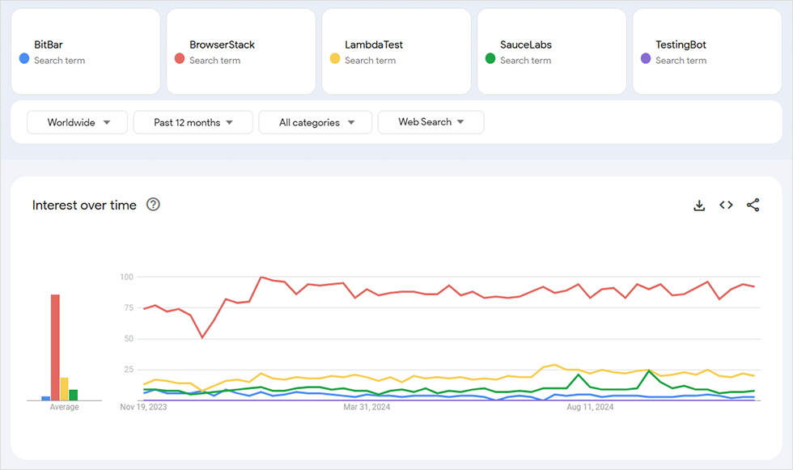Image resolution: width=793 pixels, height=470 pixels.
Task: Expand the All categories dropdown
Action: pyautogui.click(x=316, y=122)
